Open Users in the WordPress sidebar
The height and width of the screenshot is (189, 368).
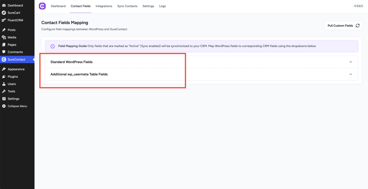11,84
